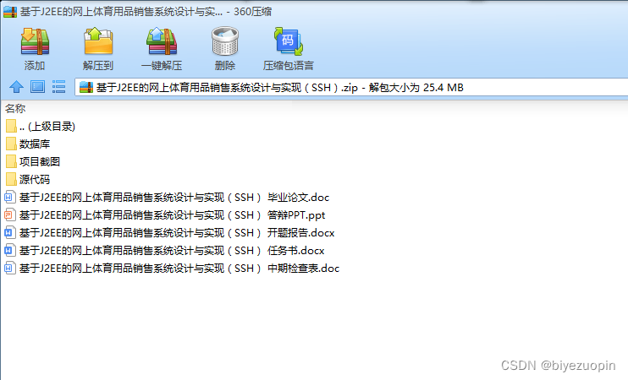Click the parent directory folder icon
Viewport: 628px width, 380px height.
click(x=11, y=127)
